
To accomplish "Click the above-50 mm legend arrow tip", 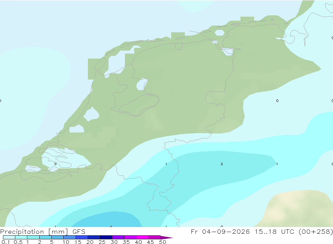I will pos(167,237).
